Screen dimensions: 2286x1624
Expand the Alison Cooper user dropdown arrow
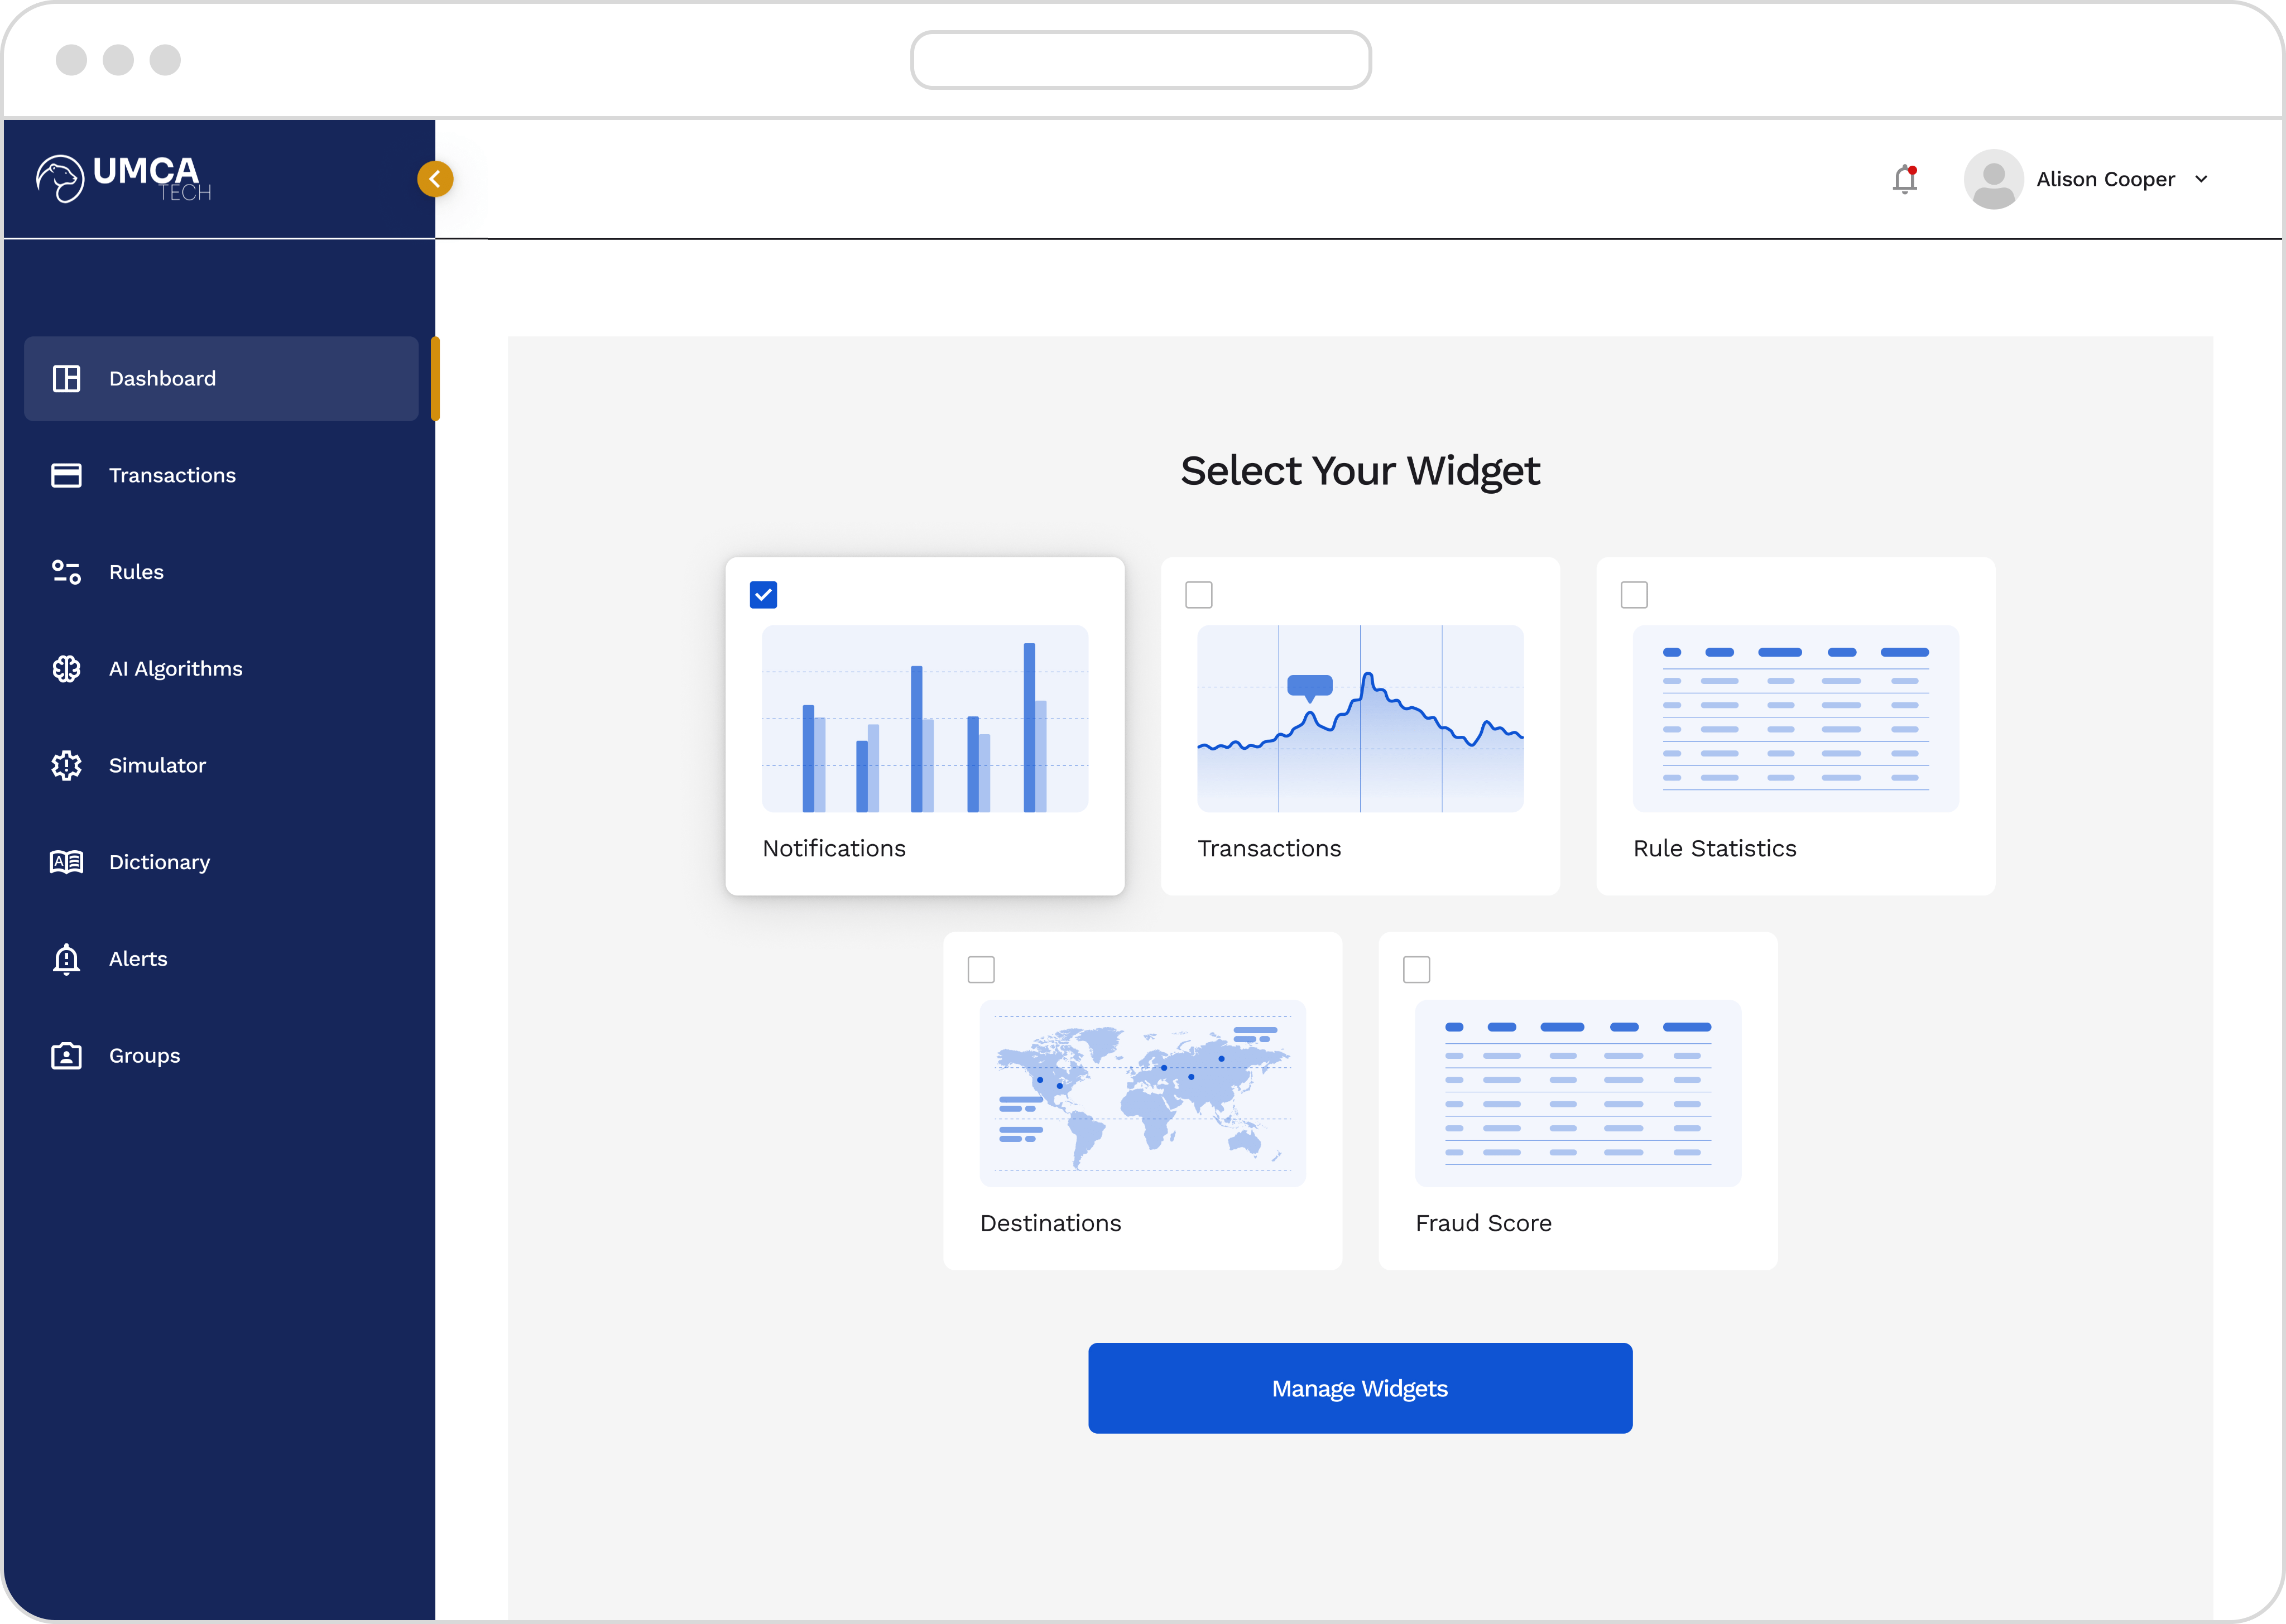click(2201, 180)
